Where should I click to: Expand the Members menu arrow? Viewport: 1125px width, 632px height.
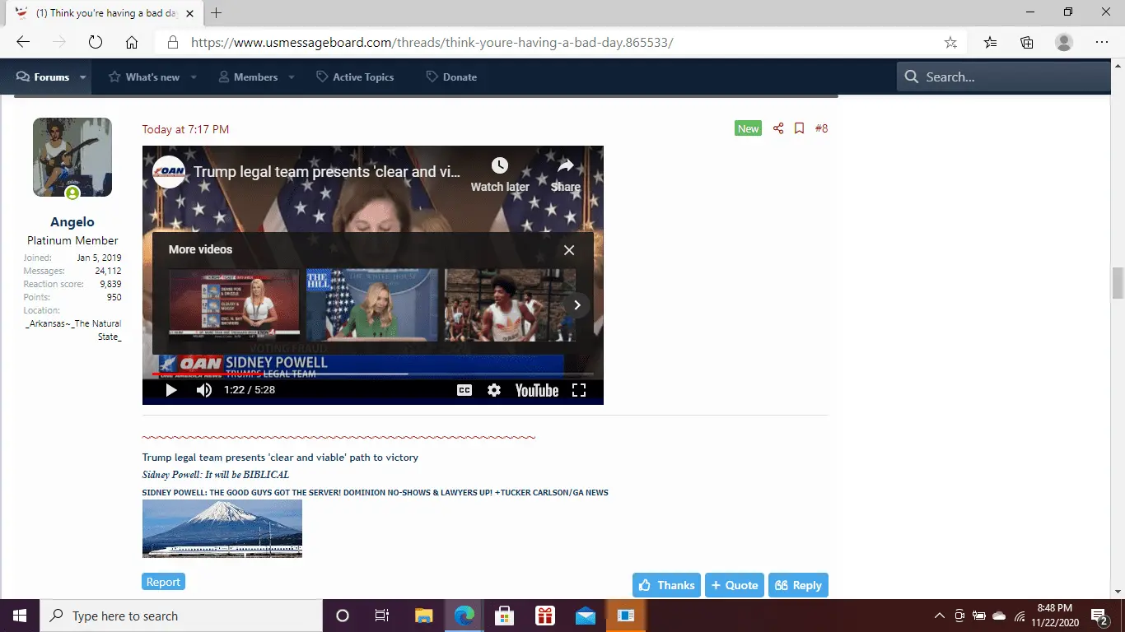pyautogui.click(x=292, y=77)
